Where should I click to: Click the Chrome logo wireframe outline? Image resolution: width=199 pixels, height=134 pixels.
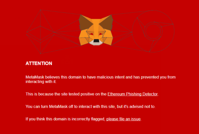point(153,31)
